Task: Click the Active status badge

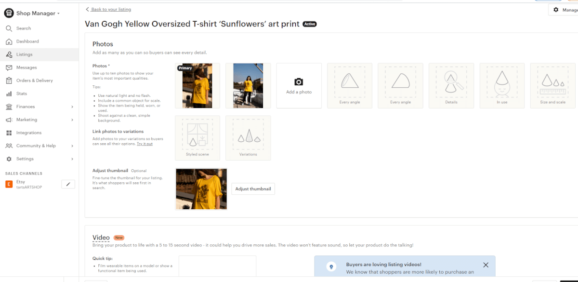Action: [x=309, y=24]
